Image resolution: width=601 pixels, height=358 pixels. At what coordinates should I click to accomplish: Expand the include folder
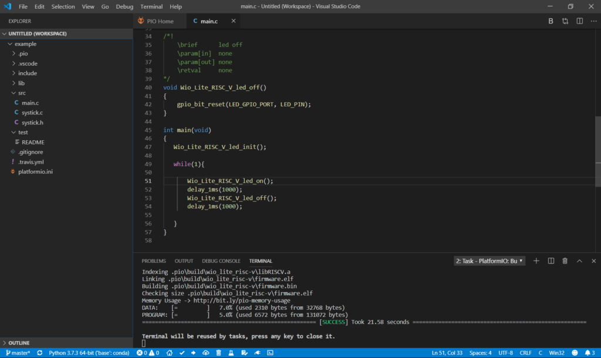(x=27, y=73)
